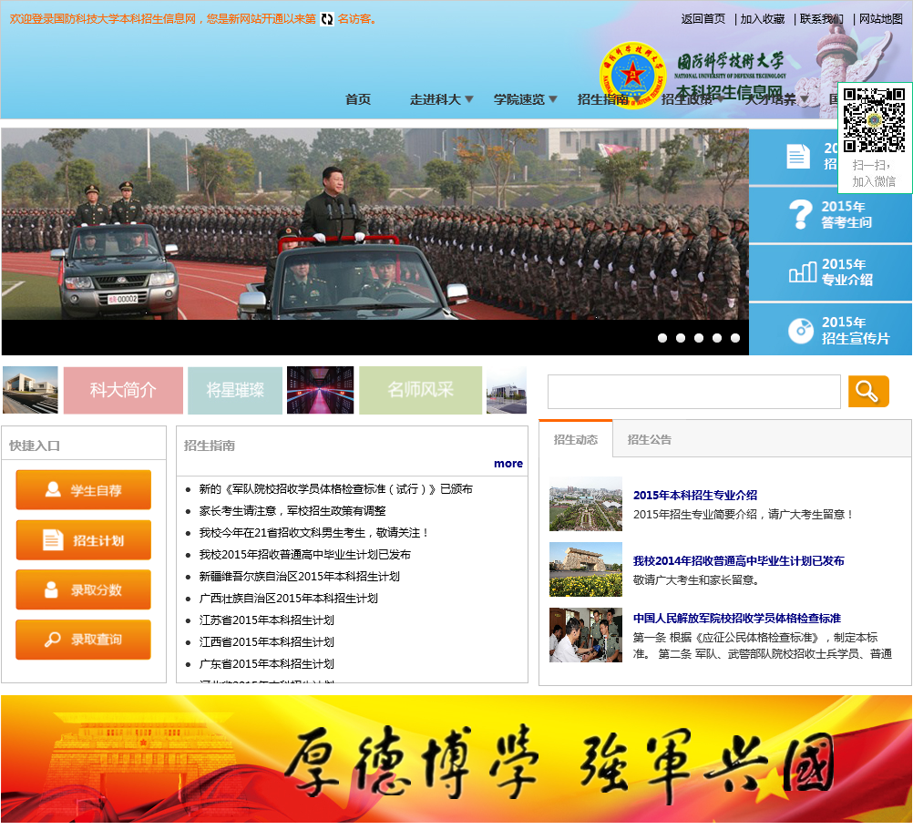This screenshot has height=830, width=913.
Task: Open the 2015年本科招生专业介绍 headline
Action: point(695,496)
